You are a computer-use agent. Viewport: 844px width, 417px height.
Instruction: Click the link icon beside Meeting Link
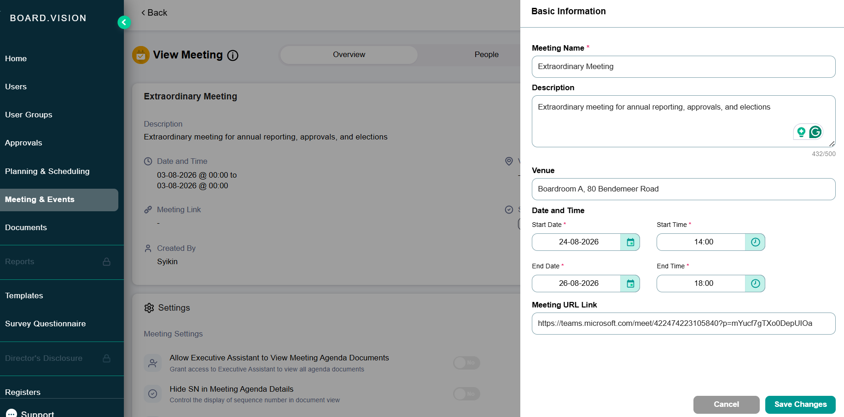(148, 210)
